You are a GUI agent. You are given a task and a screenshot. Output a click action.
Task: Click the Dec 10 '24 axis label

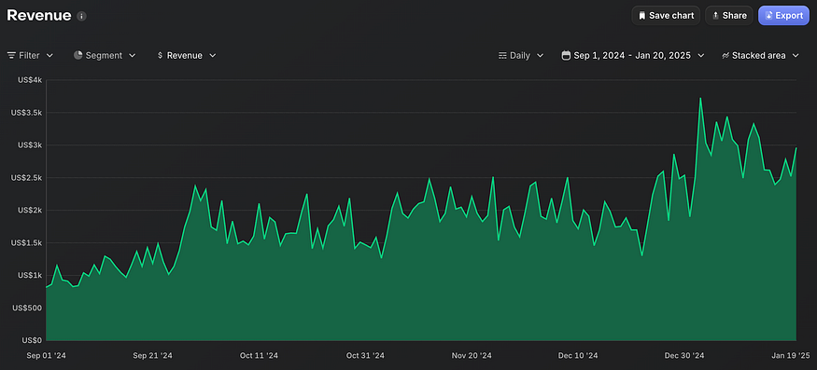(x=578, y=355)
